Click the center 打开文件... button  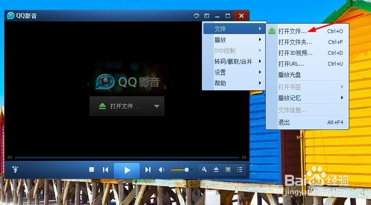click(119, 106)
